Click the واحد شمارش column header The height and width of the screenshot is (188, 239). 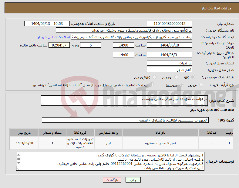108,133
